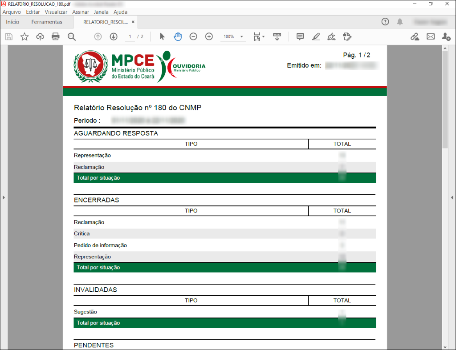Open the Janela menu
This screenshot has height=350, width=456.
click(101, 12)
